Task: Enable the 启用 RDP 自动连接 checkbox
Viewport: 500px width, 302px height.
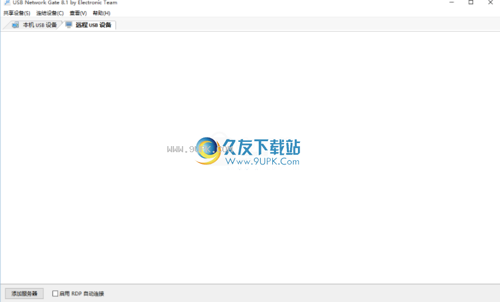Action: pyautogui.click(x=56, y=293)
